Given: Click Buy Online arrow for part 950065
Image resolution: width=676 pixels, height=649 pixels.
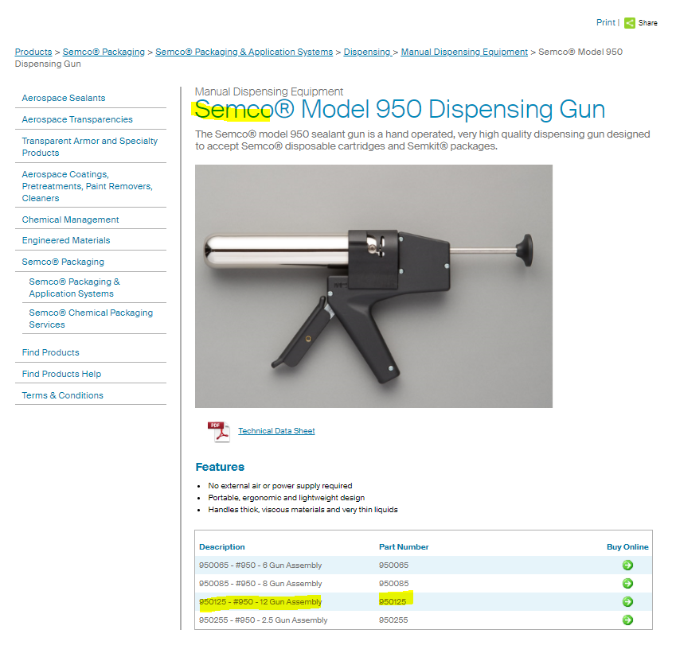Looking at the screenshot, I should pyautogui.click(x=627, y=565).
